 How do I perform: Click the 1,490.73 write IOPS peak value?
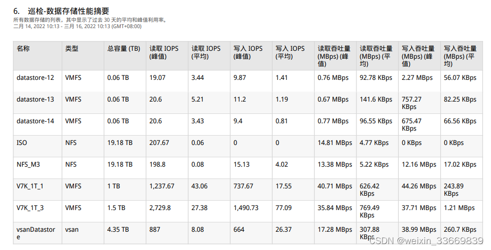pos(246,208)
